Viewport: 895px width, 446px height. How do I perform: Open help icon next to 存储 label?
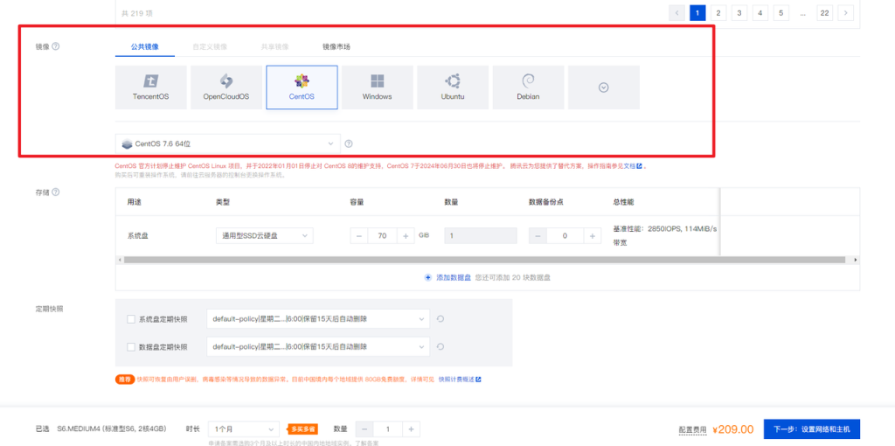pyautogui.click(x=55, y=192)
